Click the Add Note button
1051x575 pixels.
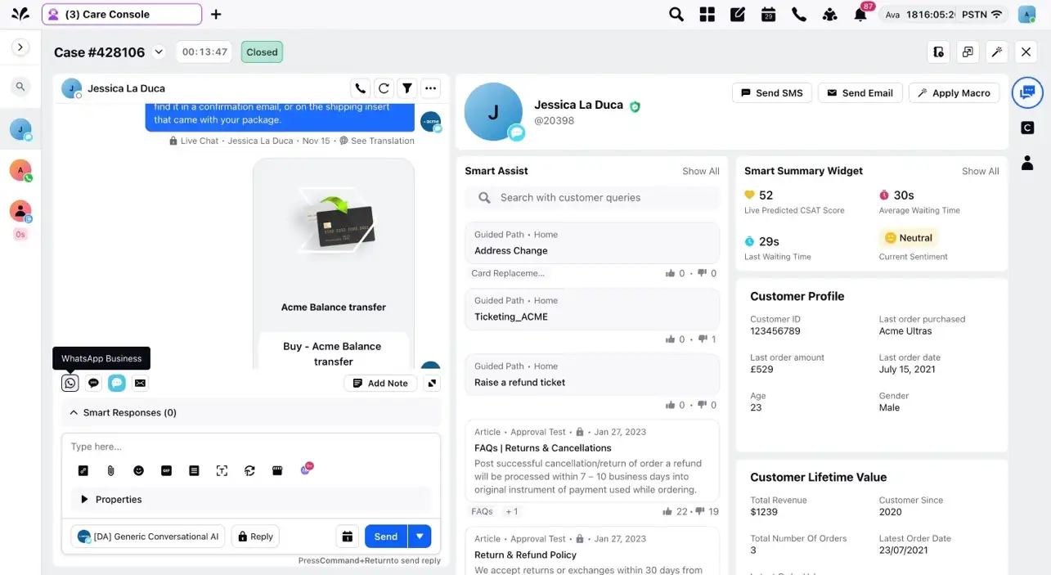[x=380, y=383]
